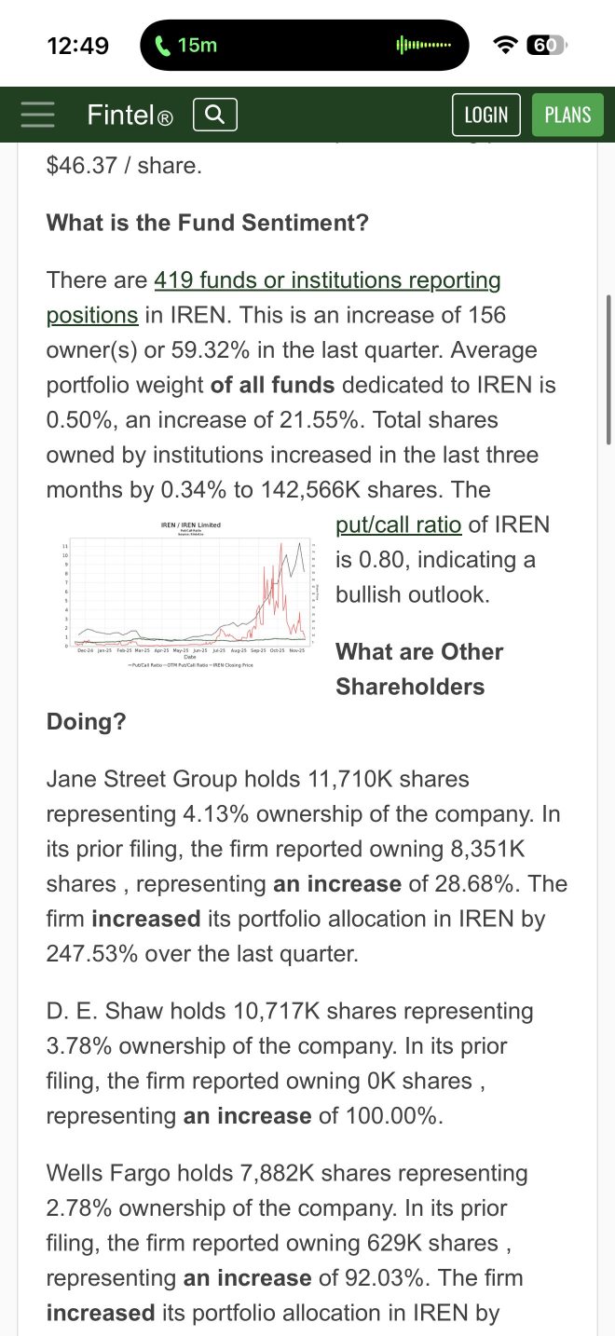Tap the Fintel logo
615x1336 pixels.
(130, 116)
